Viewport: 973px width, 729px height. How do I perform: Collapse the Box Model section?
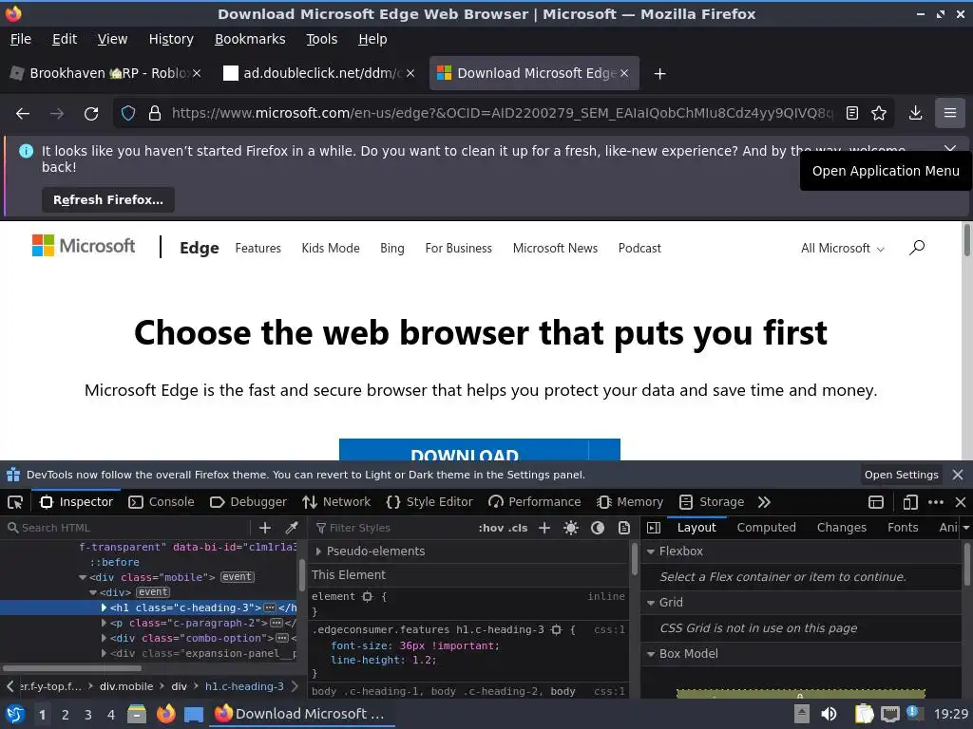650,654
